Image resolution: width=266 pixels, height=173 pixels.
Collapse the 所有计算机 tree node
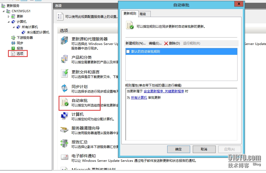click(14, 27)
